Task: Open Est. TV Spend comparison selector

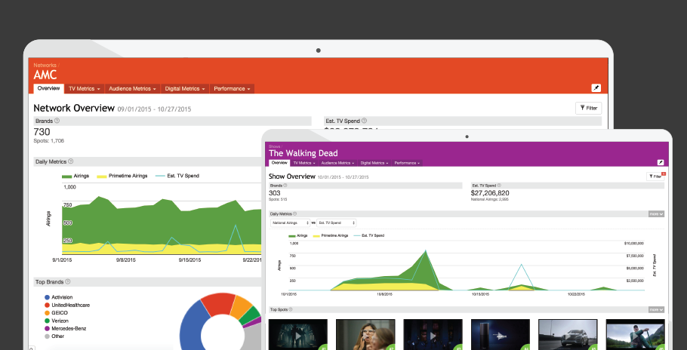Action: click(x=336, y=223)
